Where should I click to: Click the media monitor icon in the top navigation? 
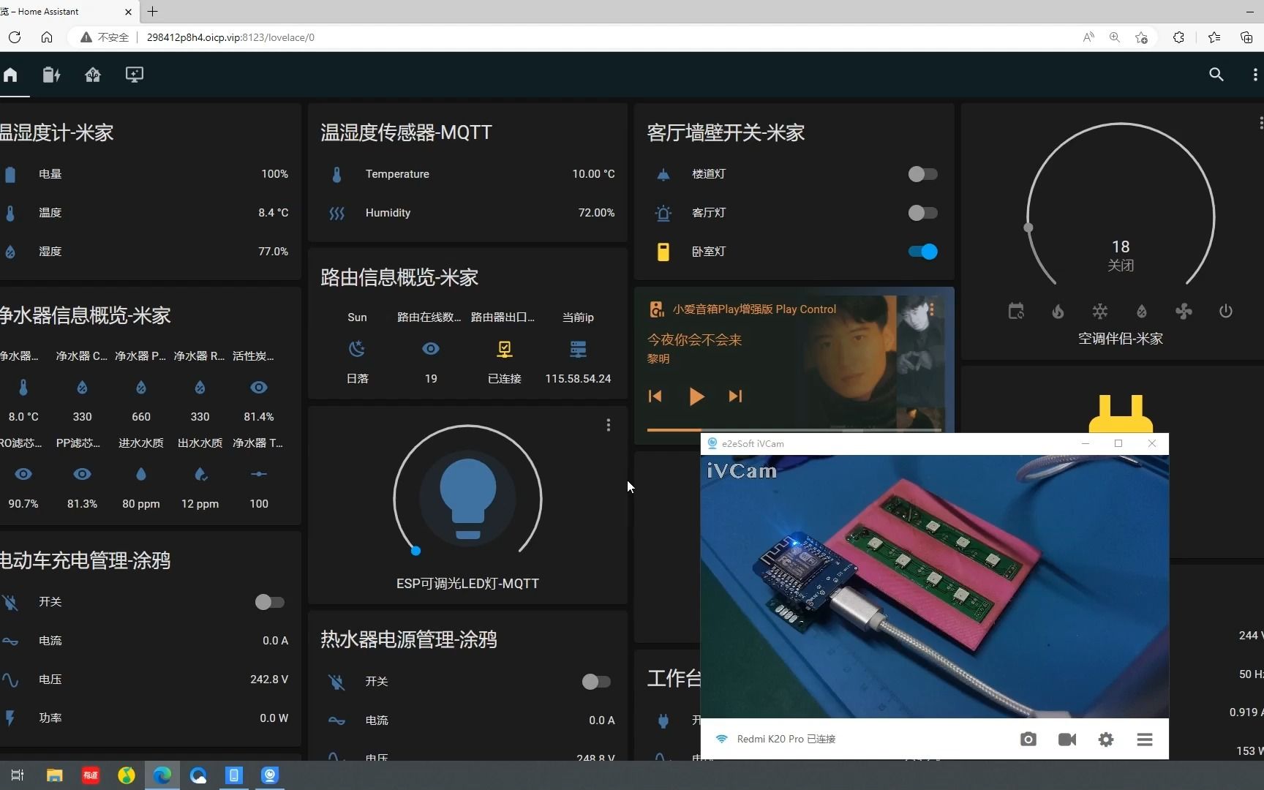(134, 75)
